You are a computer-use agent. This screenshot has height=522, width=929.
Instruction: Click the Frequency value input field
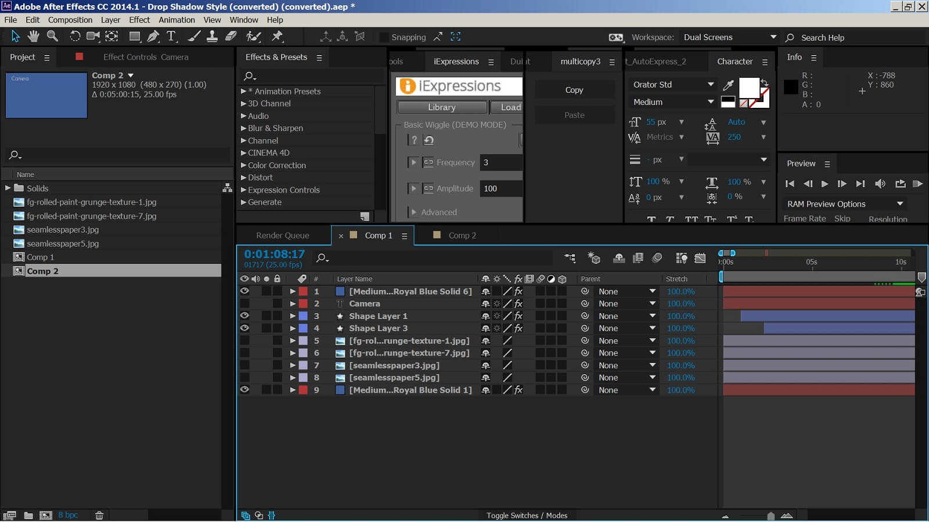click(x=501, y=163)
